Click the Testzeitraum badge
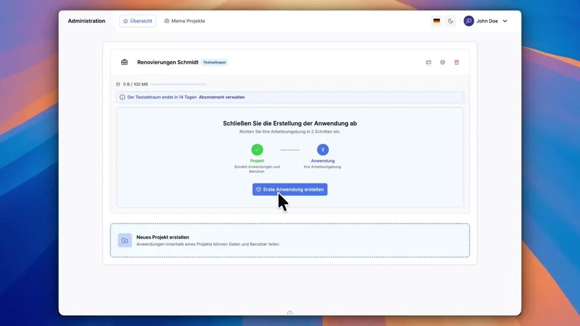This screenshot has height=326, width=580. tap(214, 62)
